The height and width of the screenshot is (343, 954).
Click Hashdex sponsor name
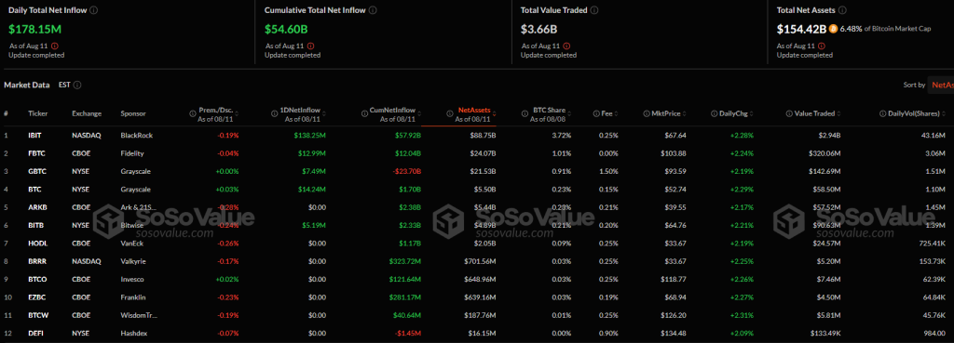pyautogui.click(x=133, y=334)
